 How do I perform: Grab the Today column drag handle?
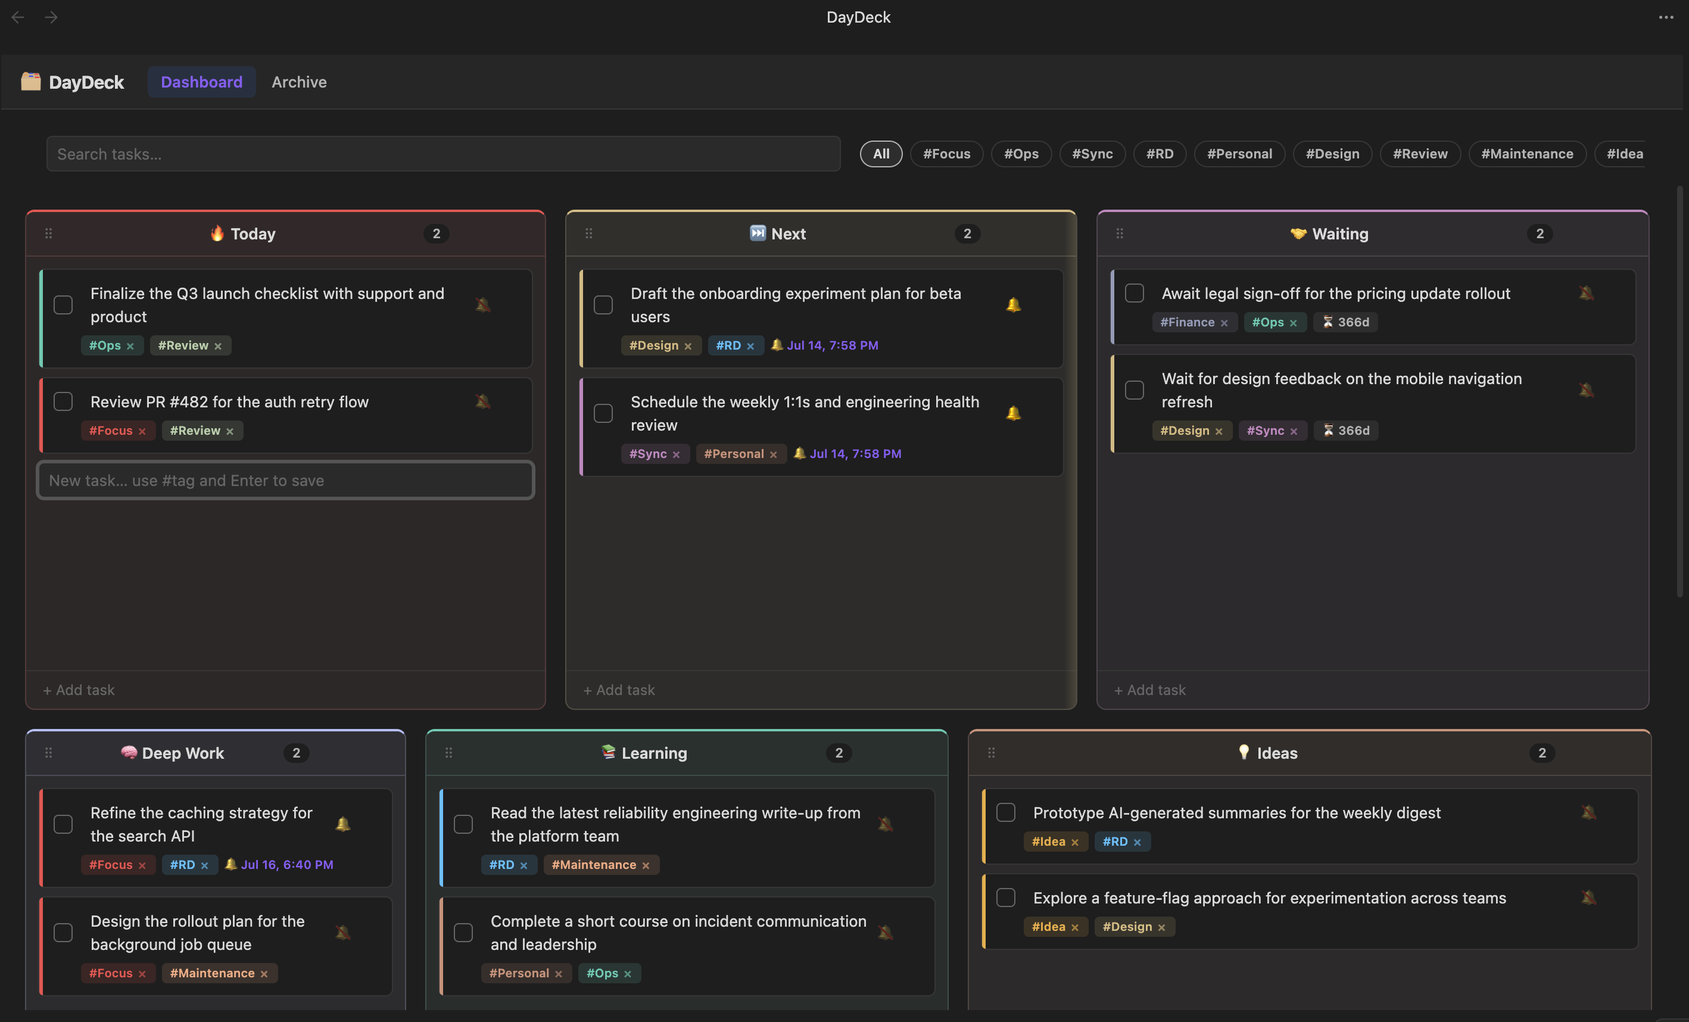pyautogui.click(x=49, y=233)
